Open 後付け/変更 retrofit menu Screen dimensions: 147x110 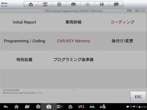click(123, 41)
